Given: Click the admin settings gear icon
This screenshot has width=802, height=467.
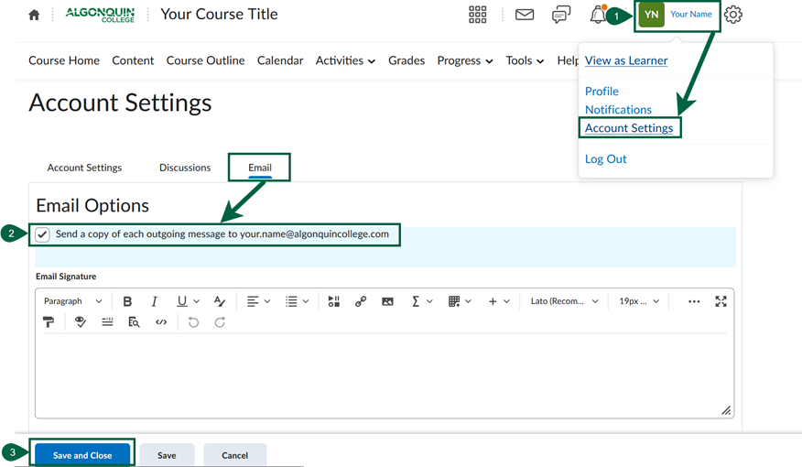Looking at the screenshot, I should click(x=733, y=15).
